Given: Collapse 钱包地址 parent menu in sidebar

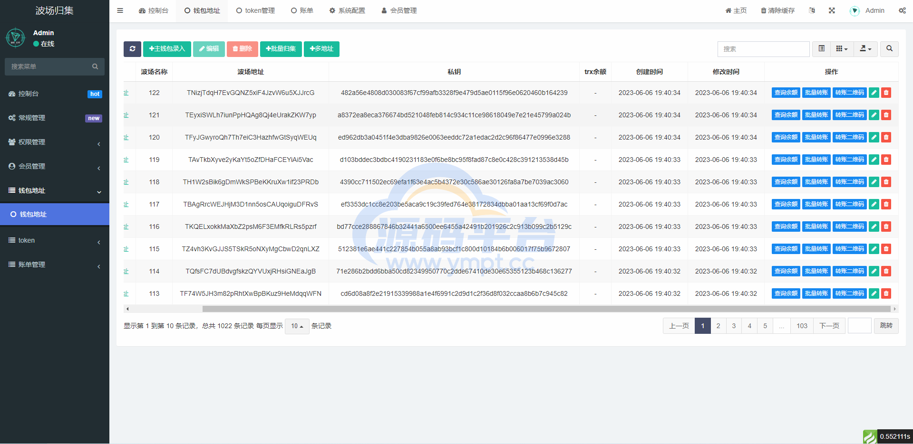Looking at the screenshot, I should click(x=55, y=190).
